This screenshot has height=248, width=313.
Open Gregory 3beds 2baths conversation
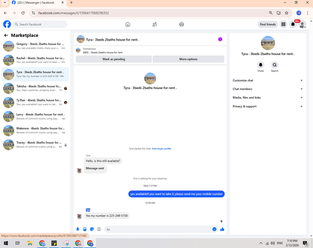35,46
